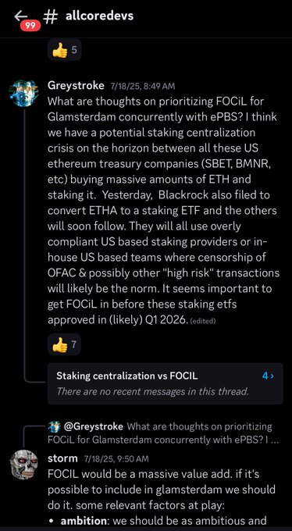Open storm's skull avatar
Viewport: 292px width, 531px height.
pyautogui.click(x=23, y=465)
